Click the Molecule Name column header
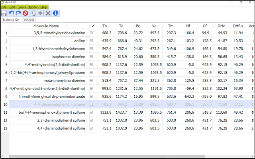The height and width of the screenshot is (159, 255). (49, 26)
